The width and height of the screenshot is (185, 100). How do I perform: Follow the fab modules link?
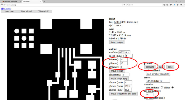[7, 9]
